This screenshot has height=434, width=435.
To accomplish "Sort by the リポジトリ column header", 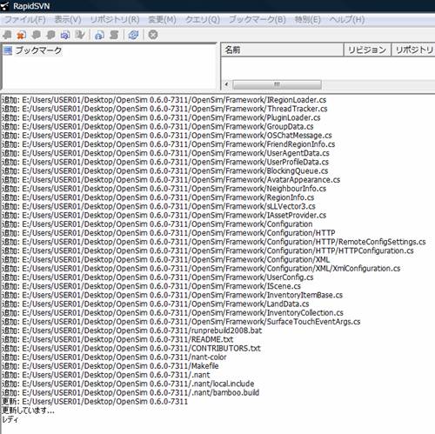I will [413, 50].
